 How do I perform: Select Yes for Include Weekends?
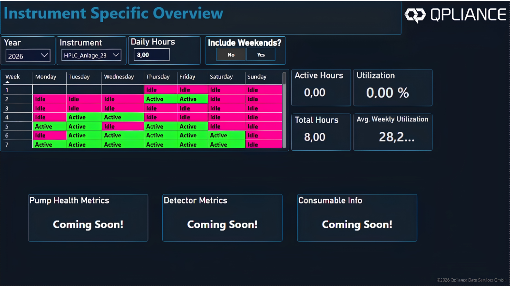261,55
